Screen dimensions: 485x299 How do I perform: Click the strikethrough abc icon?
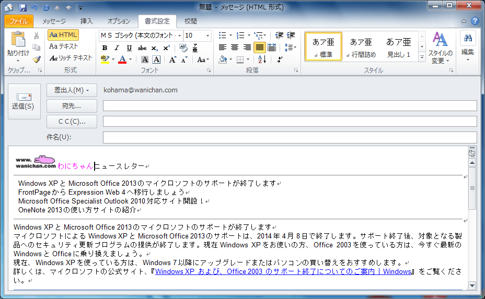pyautogui.click(x=142, y=48)
